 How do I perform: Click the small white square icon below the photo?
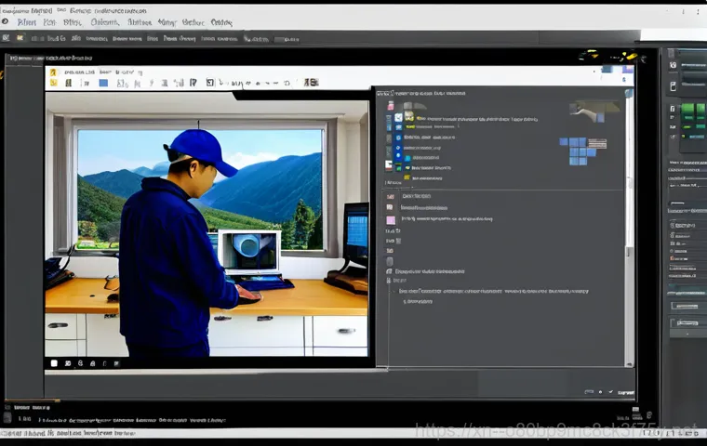click(54, 363)
